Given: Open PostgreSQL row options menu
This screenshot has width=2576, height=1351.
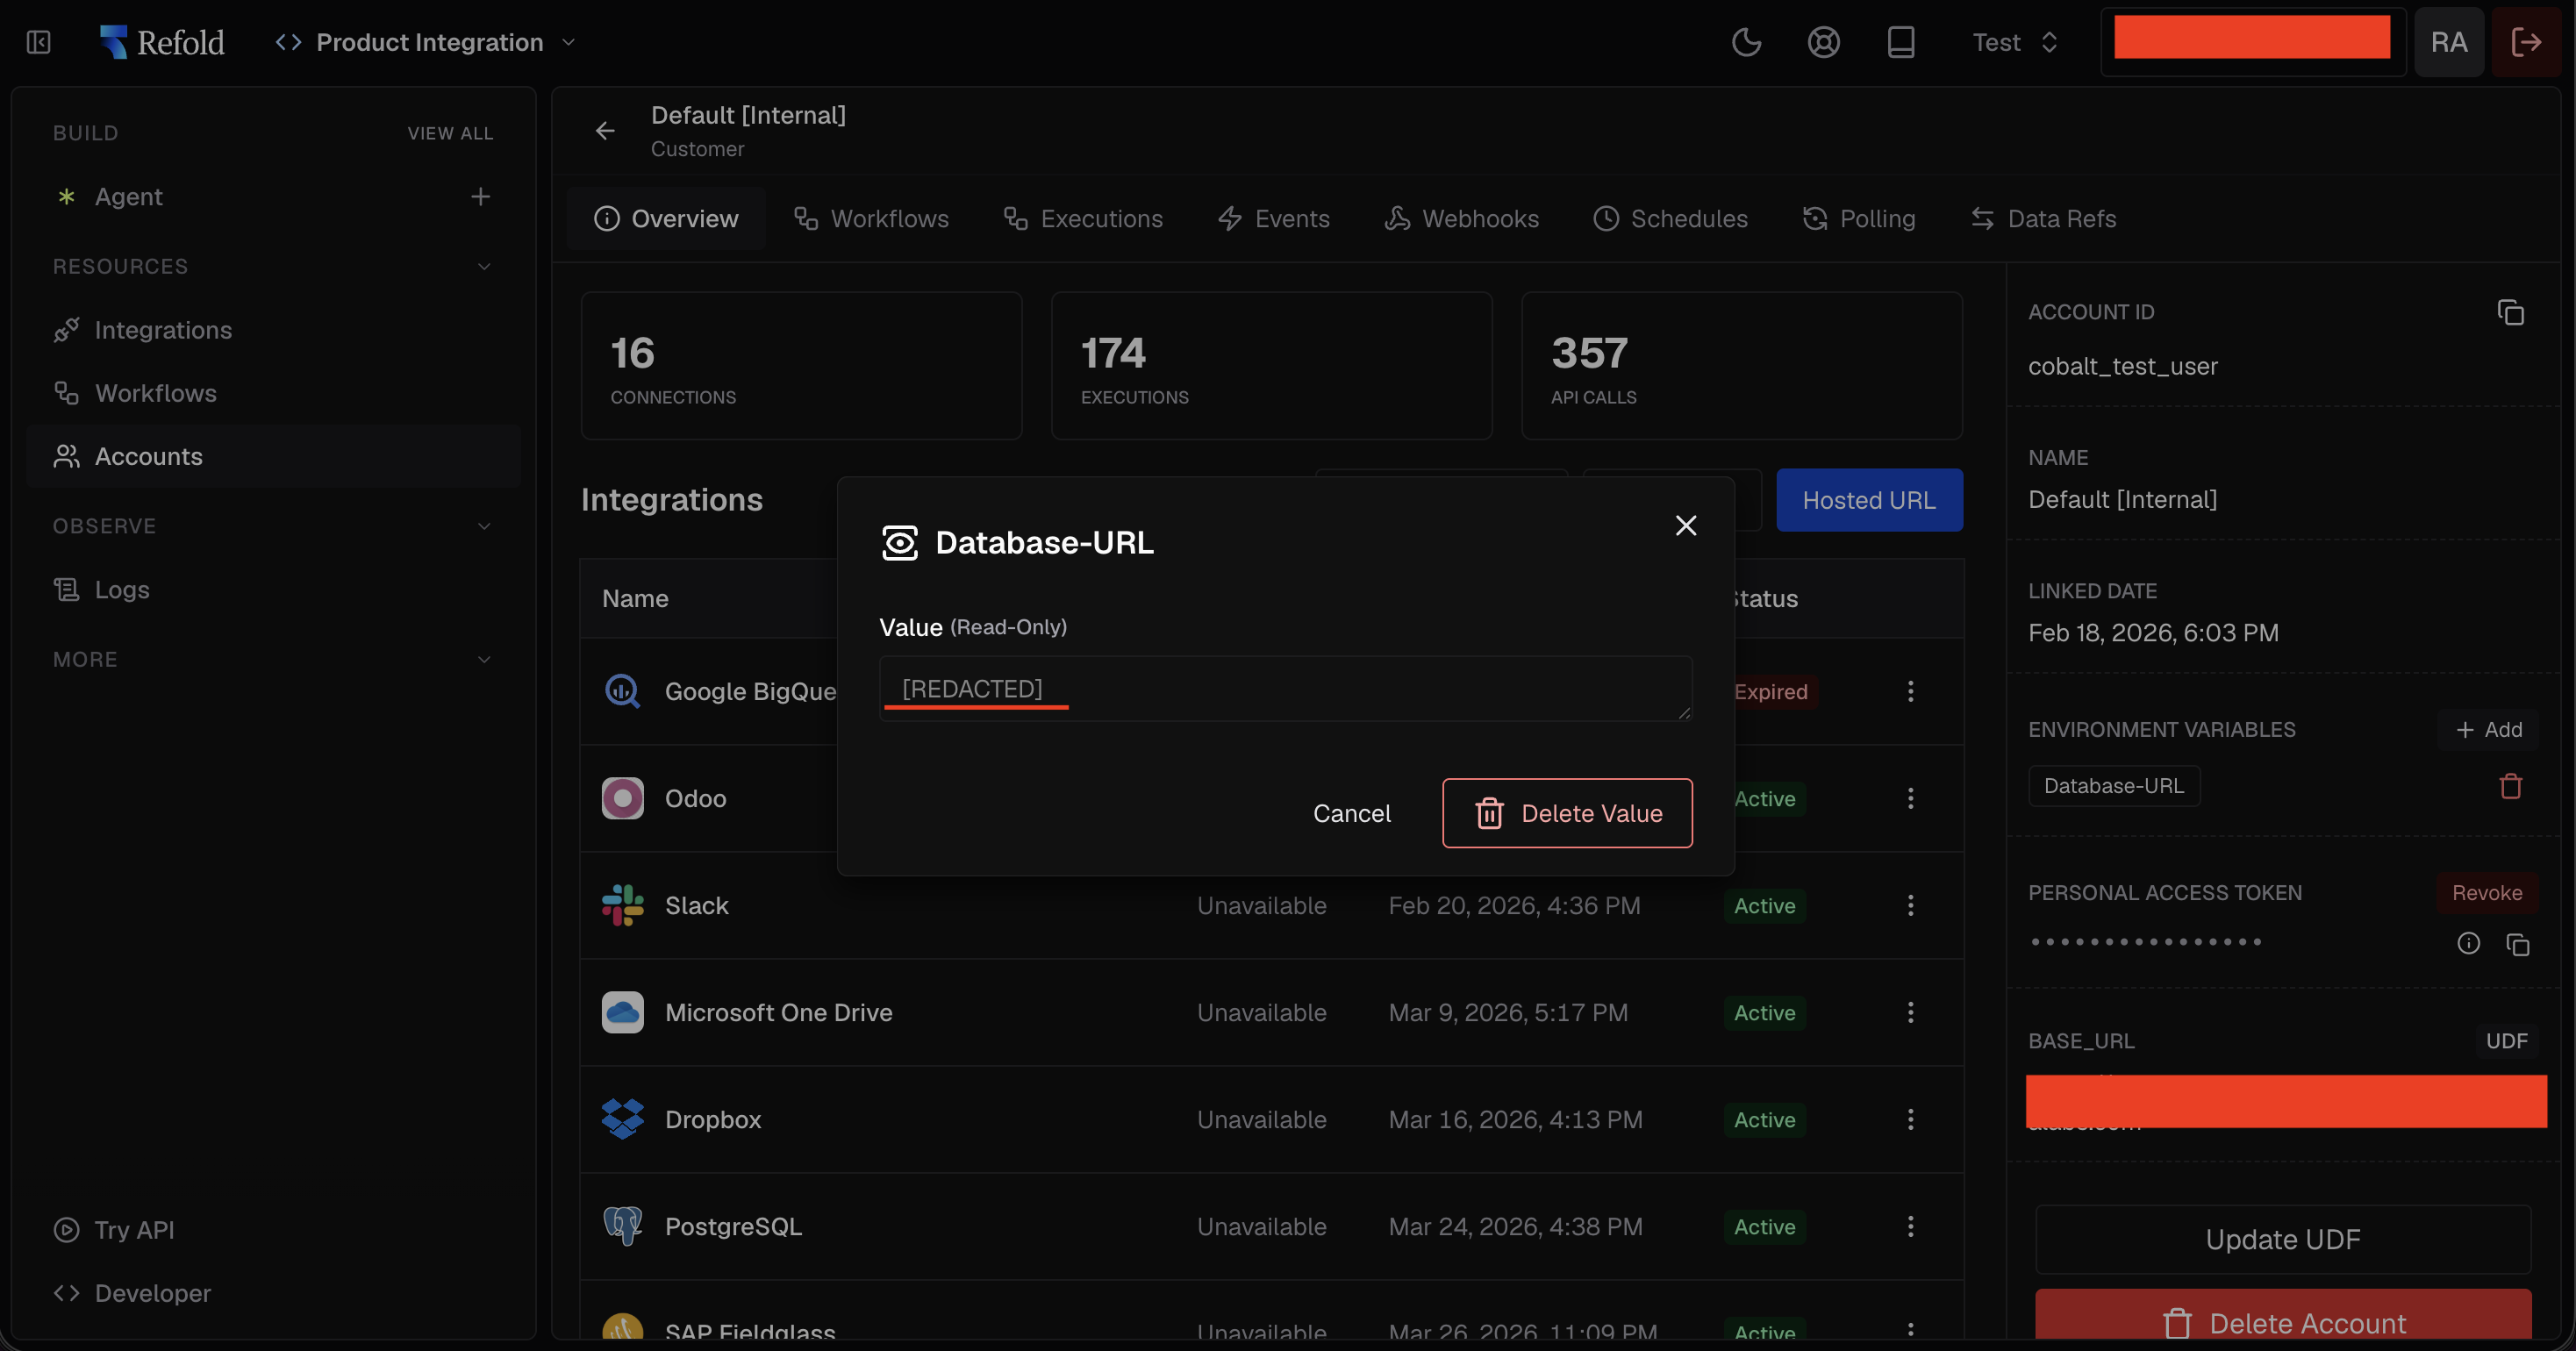Looking at the screenshot, I should pyautogui.click(x=1910, y=1226).
